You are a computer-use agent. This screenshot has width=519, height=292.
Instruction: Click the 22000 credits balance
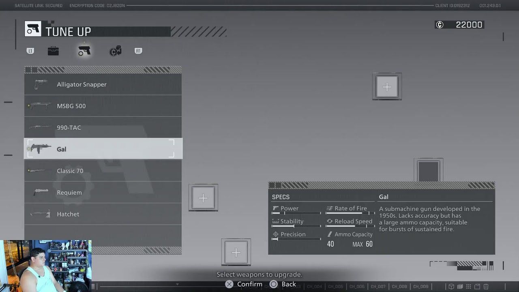coord(469,25)
